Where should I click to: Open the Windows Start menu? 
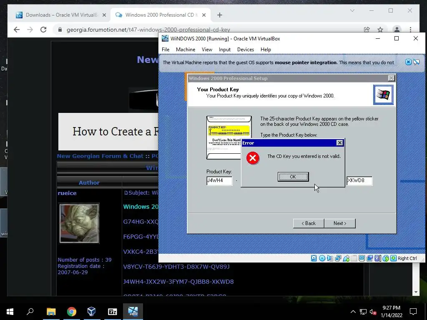point(10,312)
